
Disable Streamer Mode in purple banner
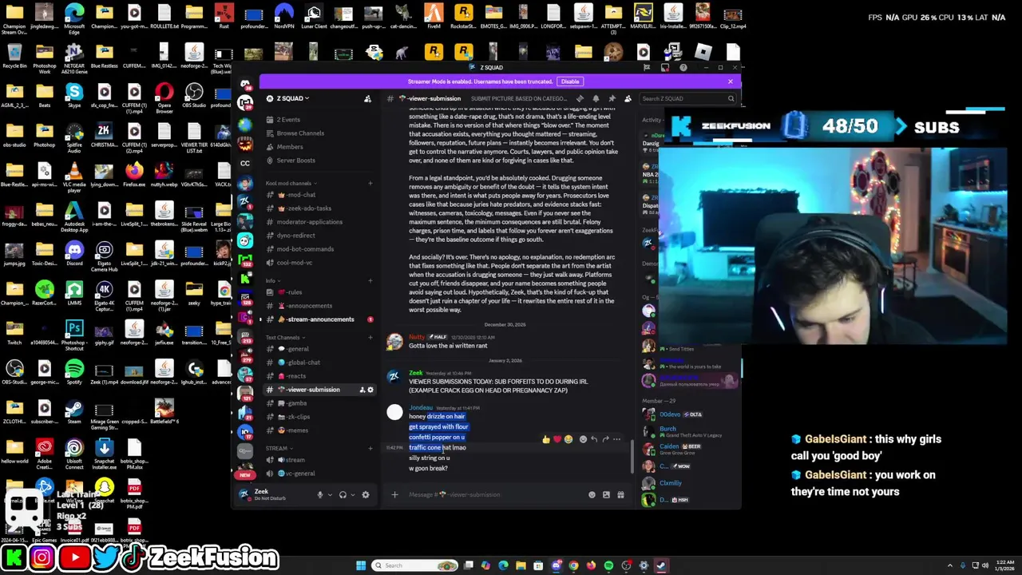point(569,81)
